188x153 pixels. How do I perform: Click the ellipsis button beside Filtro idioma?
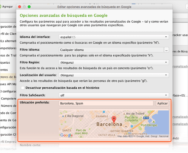(167, 50)
